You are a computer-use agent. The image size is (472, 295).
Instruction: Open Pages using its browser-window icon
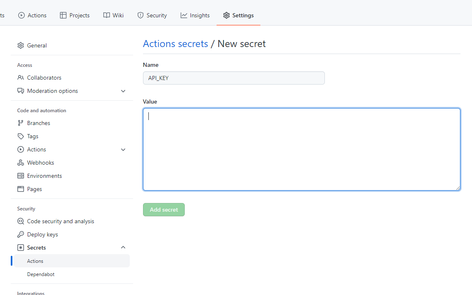tap(20, 189)
